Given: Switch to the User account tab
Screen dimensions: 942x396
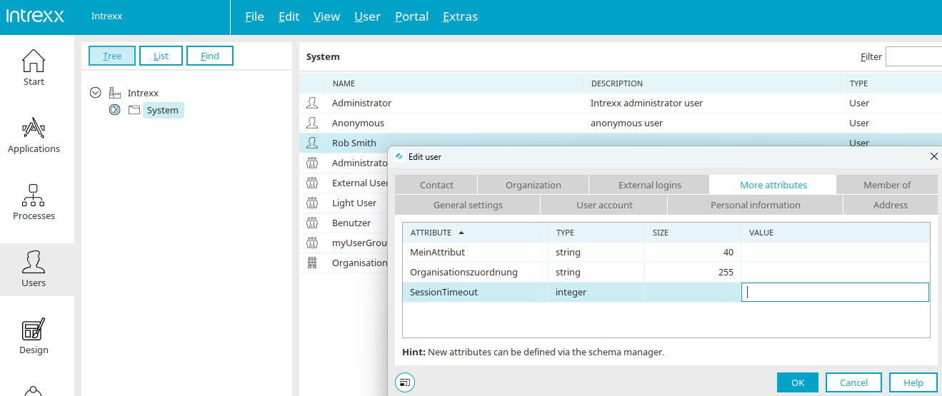Looking at the screenshot, I should (x=604, y=205).
